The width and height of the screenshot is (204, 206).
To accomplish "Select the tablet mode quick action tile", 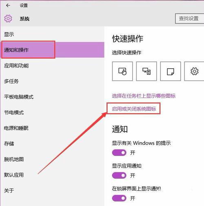I will click(x=122, y=71).
